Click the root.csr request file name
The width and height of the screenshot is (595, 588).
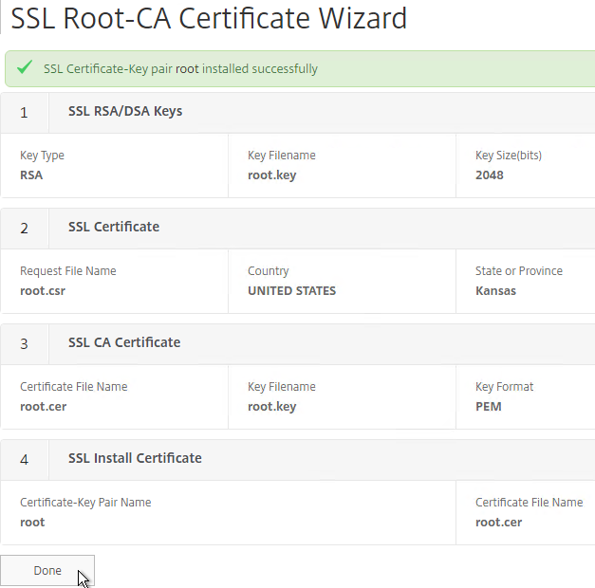[x=43, y=291]
